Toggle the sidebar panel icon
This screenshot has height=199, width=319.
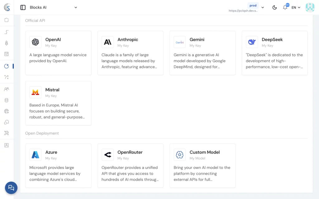click(x=23, y=7)
